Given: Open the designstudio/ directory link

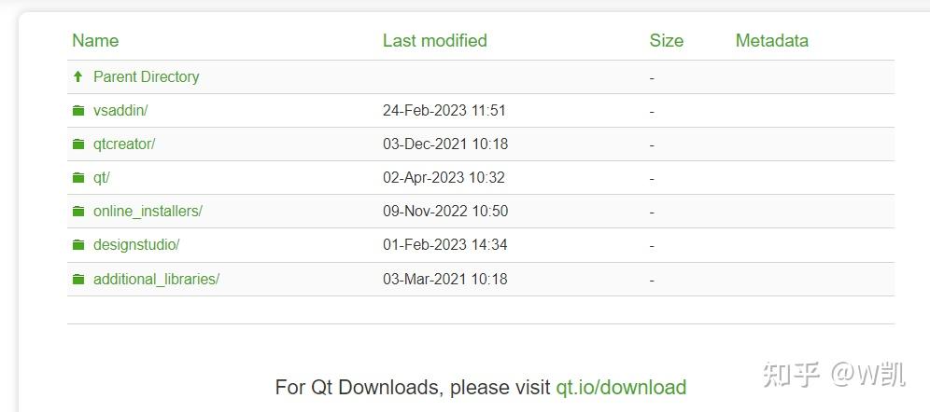Looking at the screenshot, I should (136, 244).
